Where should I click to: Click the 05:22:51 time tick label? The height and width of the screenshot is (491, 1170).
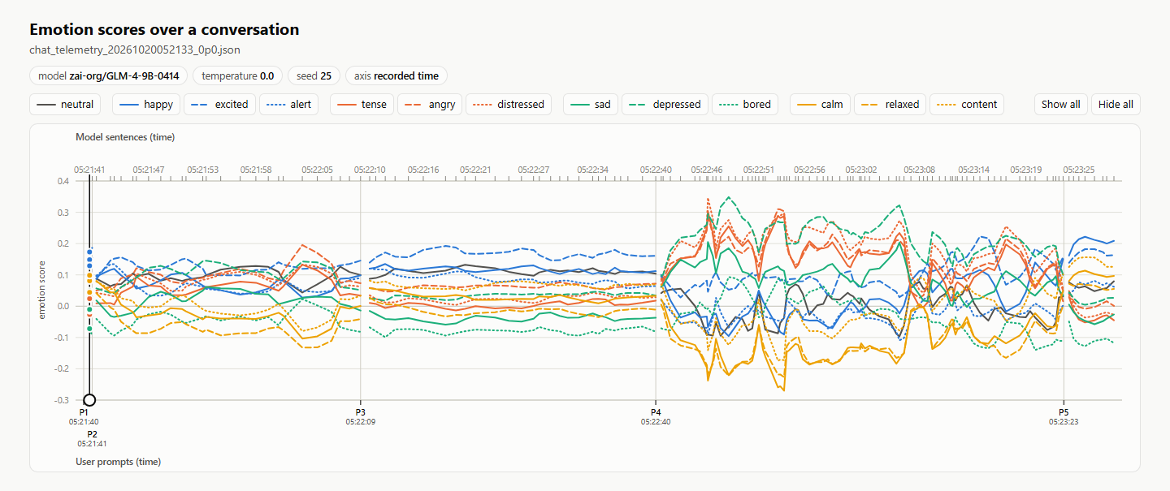point(758,170)
